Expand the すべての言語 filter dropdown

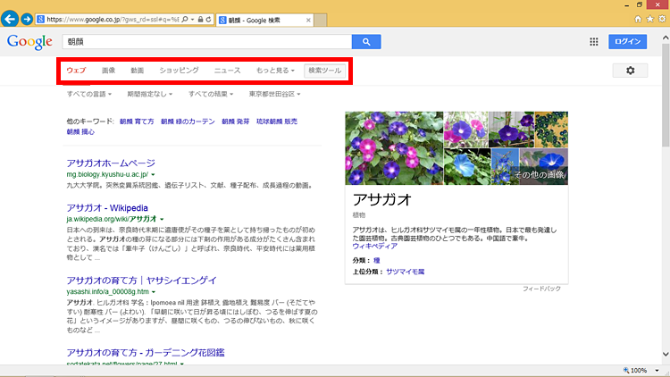tap(93, 94)
